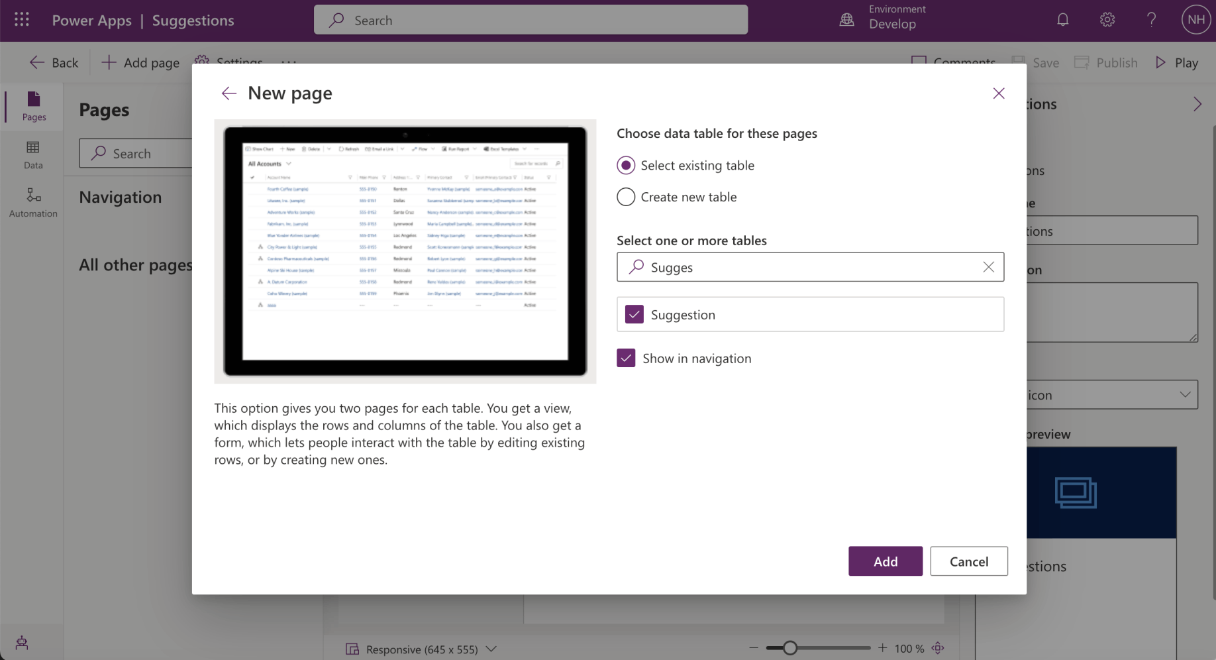
Task: Click the Responsive layout device icon
Action: point(352,649)
